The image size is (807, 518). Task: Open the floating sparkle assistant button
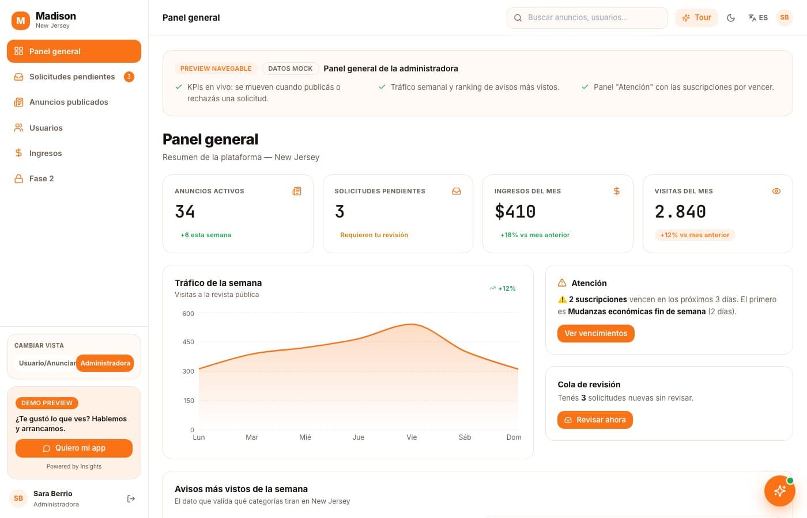780,491
